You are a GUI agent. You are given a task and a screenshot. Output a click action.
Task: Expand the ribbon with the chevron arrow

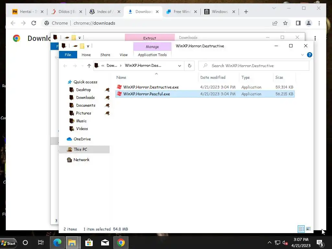[x=302, y=55]
